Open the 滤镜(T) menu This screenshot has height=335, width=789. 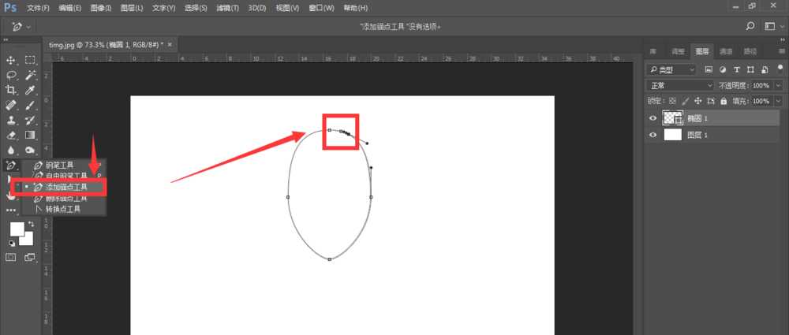point(228,8)
